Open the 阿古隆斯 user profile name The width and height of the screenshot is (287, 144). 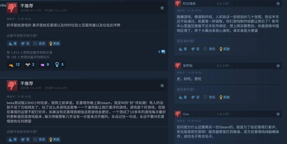(x=189, y=4)
